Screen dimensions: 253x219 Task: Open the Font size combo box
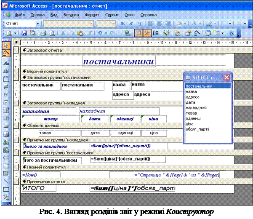tap(107, 24)
